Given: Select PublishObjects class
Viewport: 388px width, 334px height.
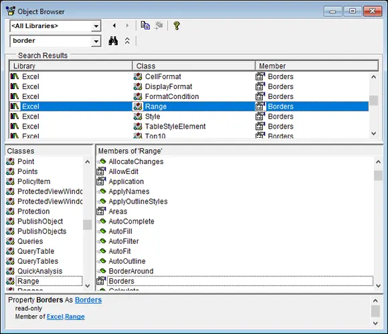Looking at the screenshot, I should pos(42,231).
